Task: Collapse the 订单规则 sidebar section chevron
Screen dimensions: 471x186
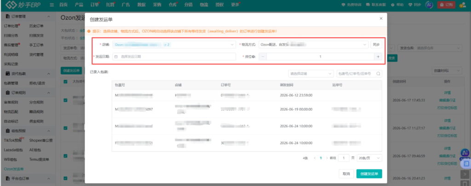Action: coord(49,93)
